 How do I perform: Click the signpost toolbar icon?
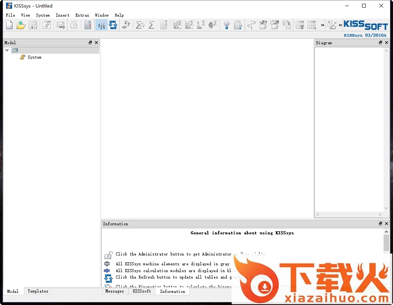[251, 25]
